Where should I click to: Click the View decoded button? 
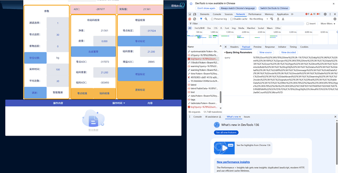point(289,52)
